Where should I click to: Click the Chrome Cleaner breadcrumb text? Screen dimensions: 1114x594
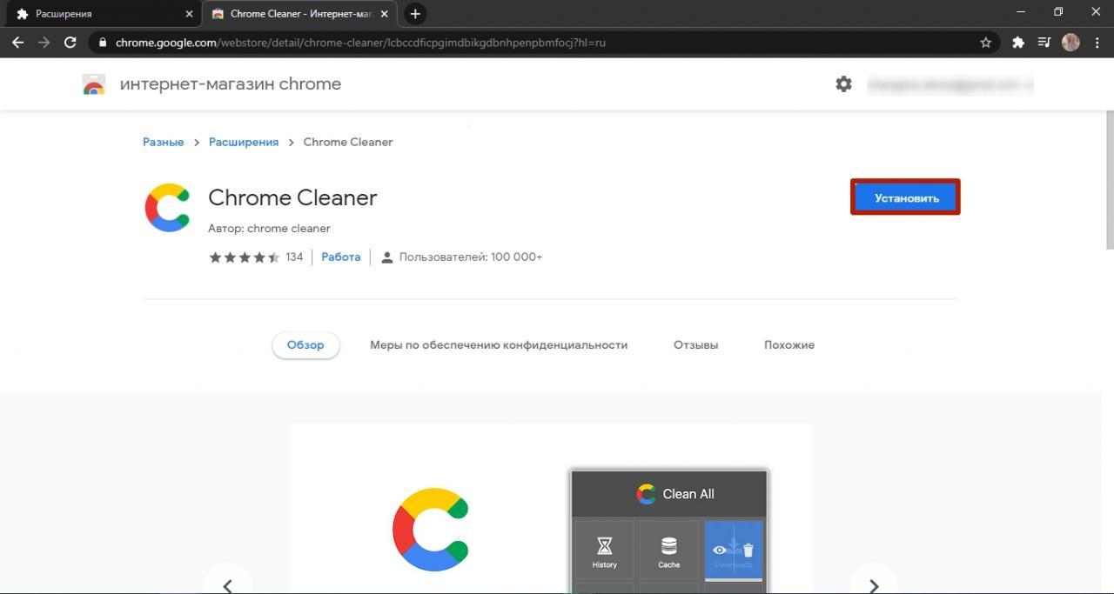(348, 142)
